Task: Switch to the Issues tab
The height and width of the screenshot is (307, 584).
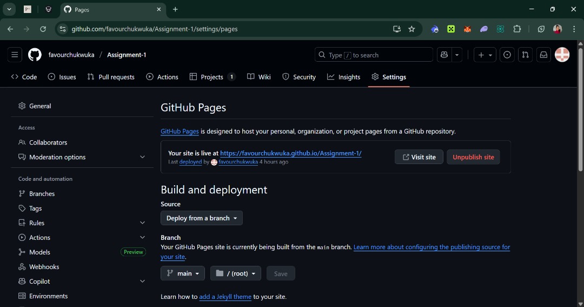Action: coord(62,77)
